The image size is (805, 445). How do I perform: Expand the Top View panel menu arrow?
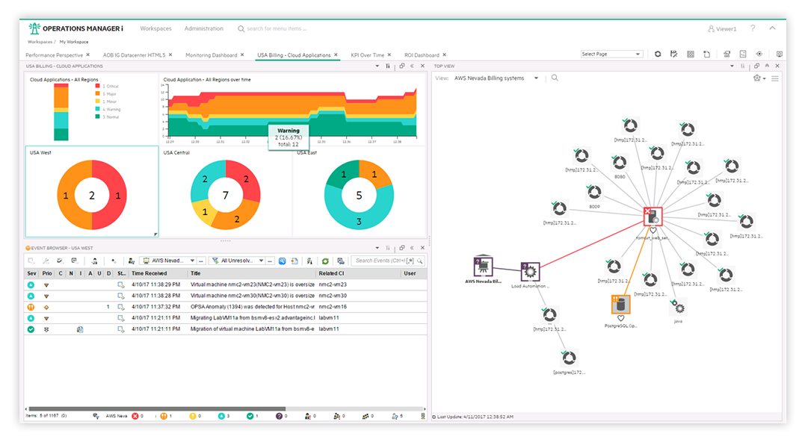(x=732, y=66)
